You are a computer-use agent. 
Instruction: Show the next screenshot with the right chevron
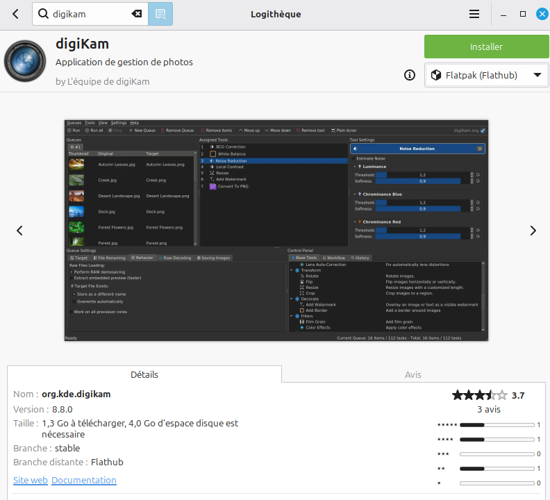pyautogui.click(x=533, y=231)
